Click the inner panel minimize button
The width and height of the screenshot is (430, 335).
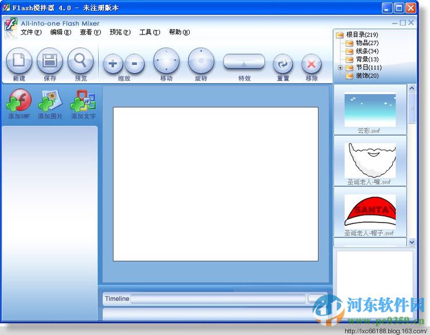click(x=394, y=23)
